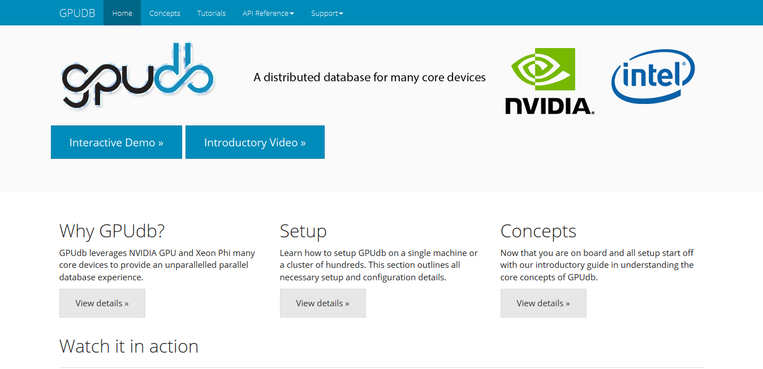This screenshot has width=763, height=369.
Task: Click the "Watch it in action" heading
Action: coord(129,346)
